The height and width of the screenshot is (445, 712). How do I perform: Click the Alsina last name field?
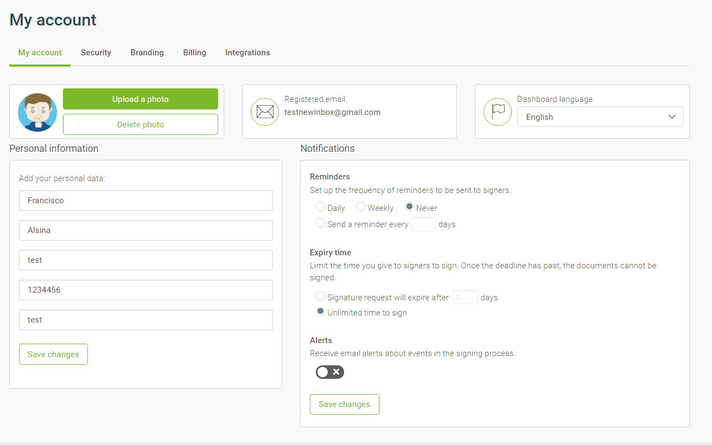coord(146,230)
